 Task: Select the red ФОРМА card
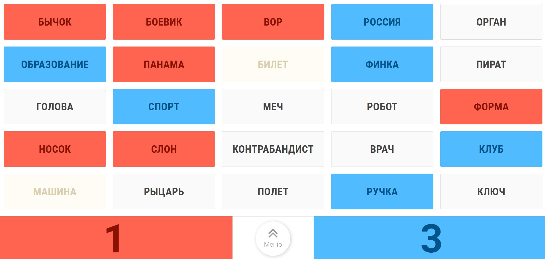click(x=491, y=106)
